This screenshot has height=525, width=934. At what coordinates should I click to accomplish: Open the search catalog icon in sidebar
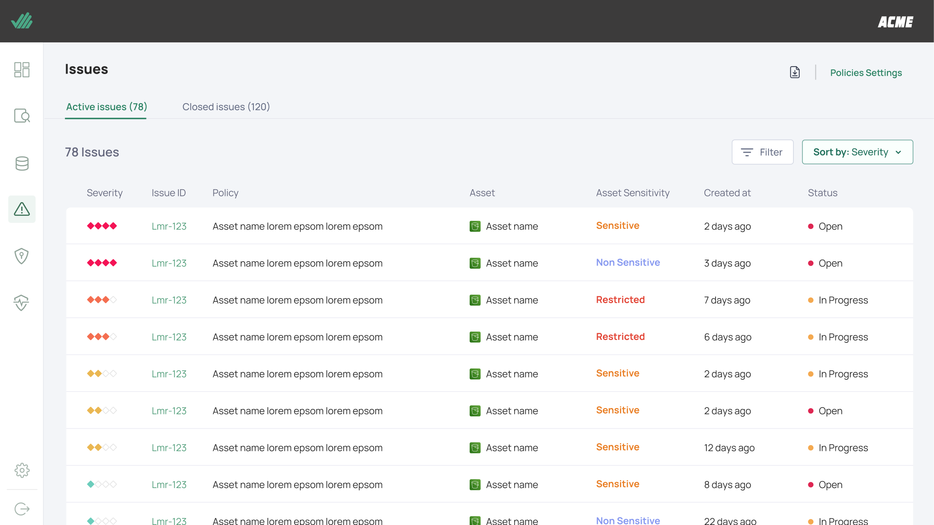tap(22, 116)
